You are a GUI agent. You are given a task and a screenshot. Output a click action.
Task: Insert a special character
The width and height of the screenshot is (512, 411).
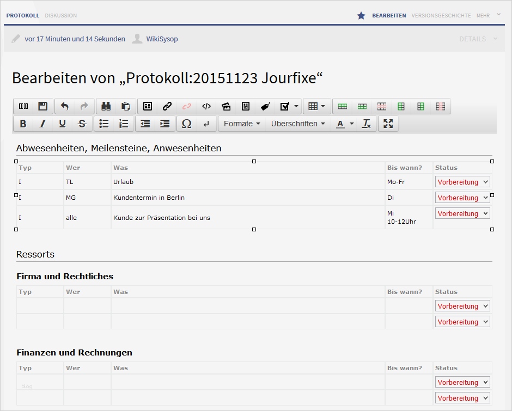pyautogui.click(x=187, y=124)
